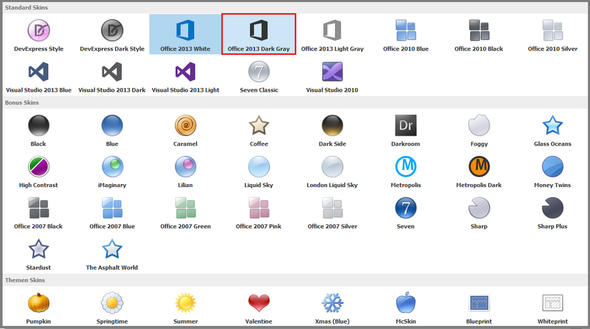Apply Visual Studio 2013 Blue skin

tap(39, 76)
